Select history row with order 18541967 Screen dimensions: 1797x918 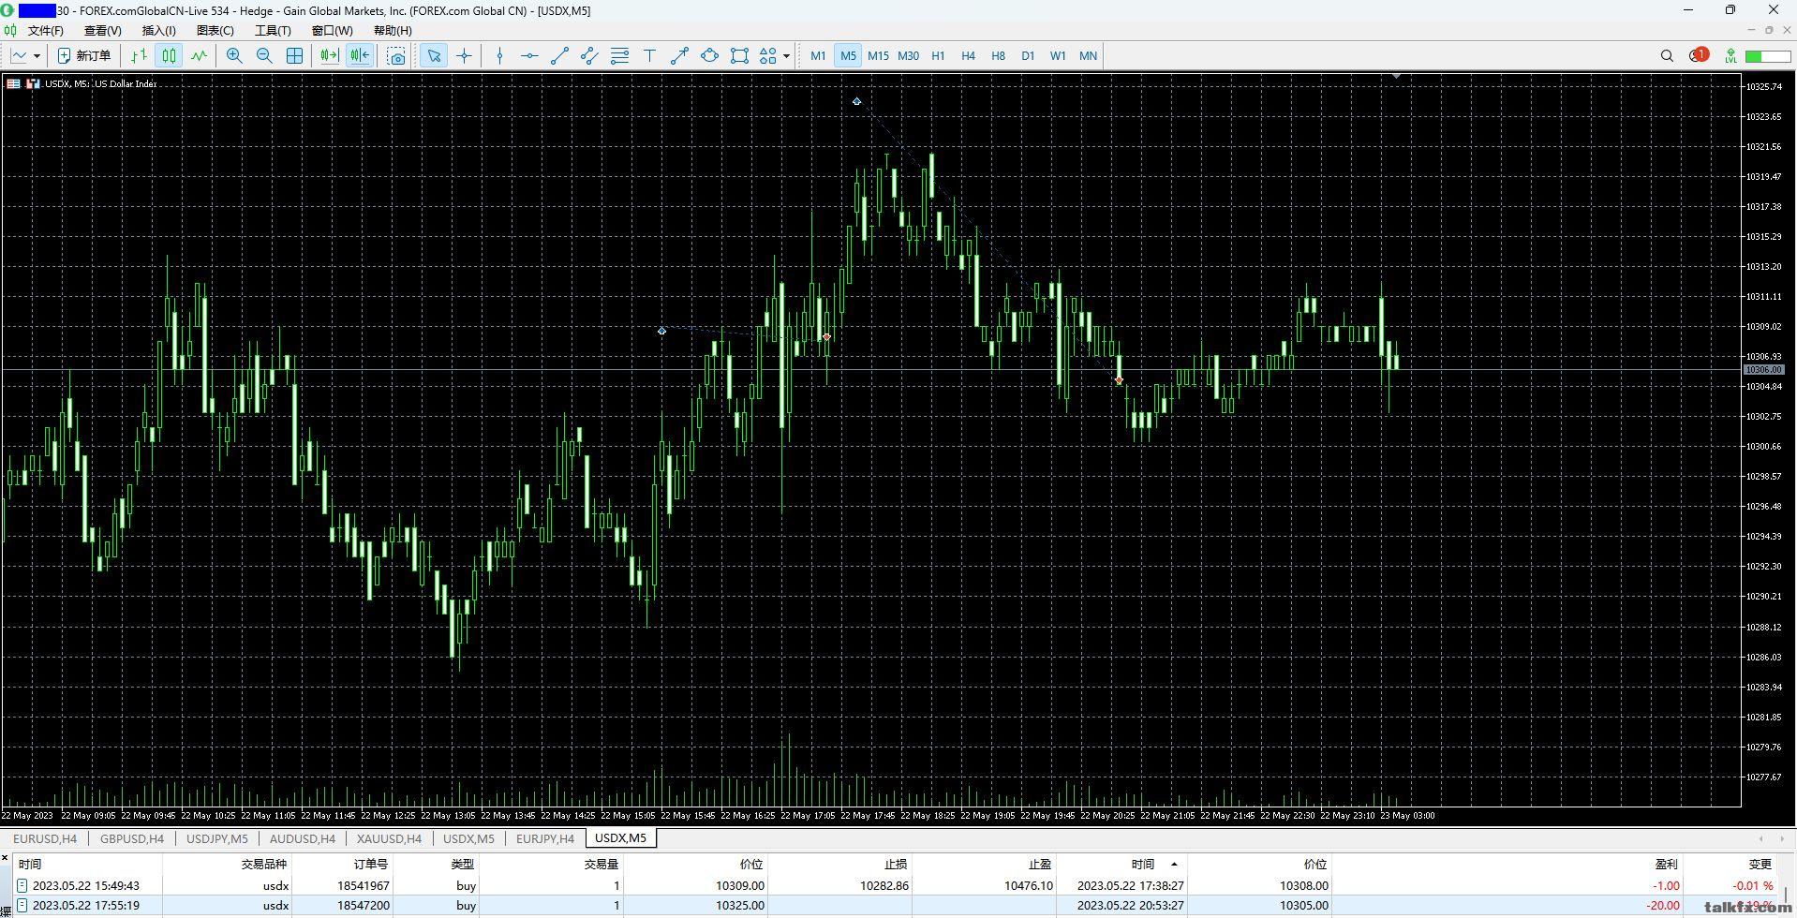(898, 885)
